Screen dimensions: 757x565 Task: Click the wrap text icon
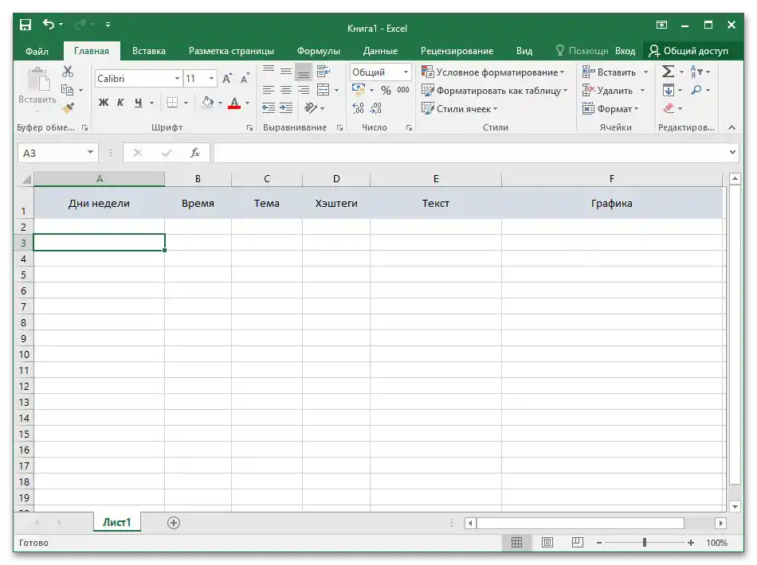pyautogui.click(x=323, y=72)
